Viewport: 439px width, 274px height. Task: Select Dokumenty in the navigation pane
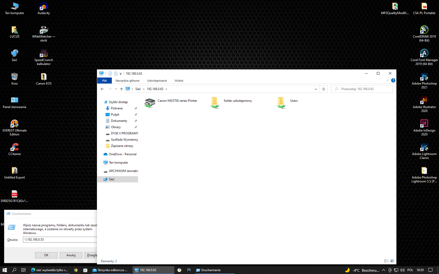click(119, 121)
